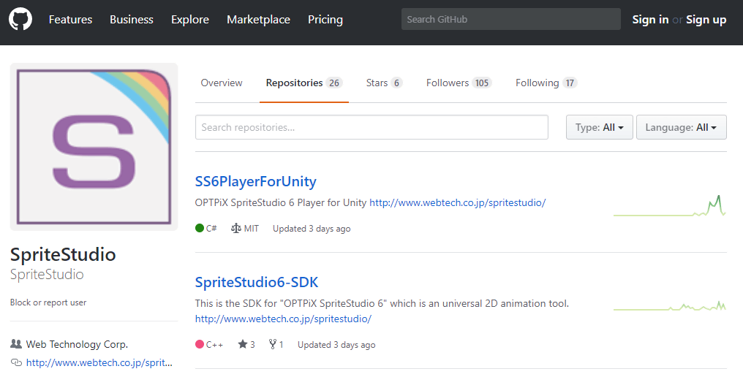Focus the Search GitHub field
Screen dimensions: 743x377
pos(510,20)
